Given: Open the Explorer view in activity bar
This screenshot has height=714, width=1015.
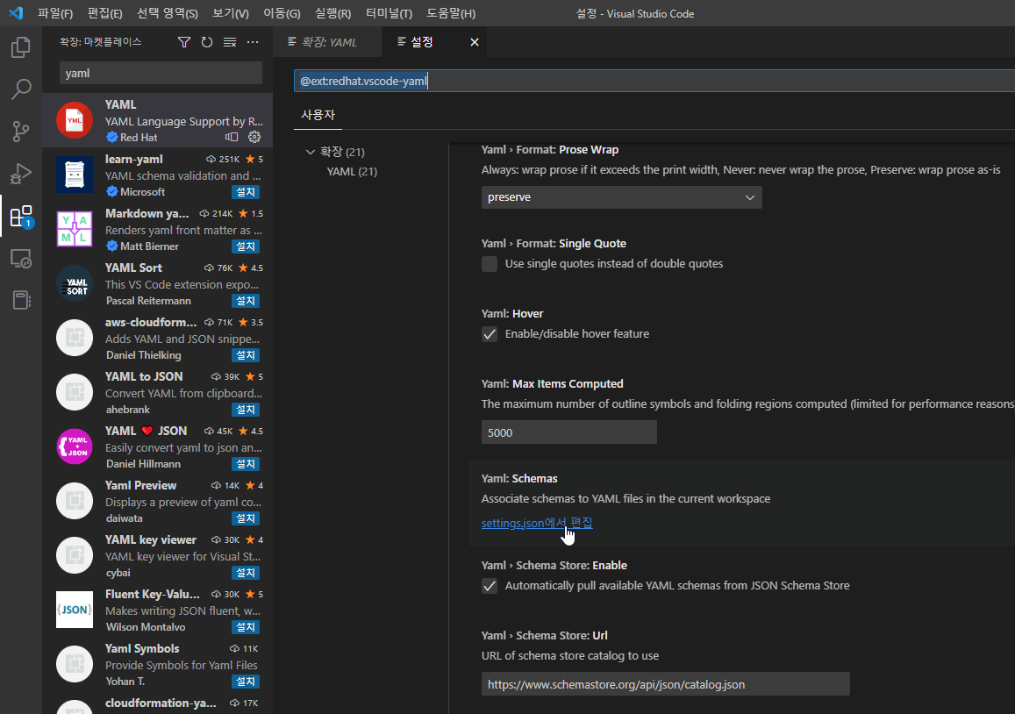Looking at the screenshot, I should 21,47.
